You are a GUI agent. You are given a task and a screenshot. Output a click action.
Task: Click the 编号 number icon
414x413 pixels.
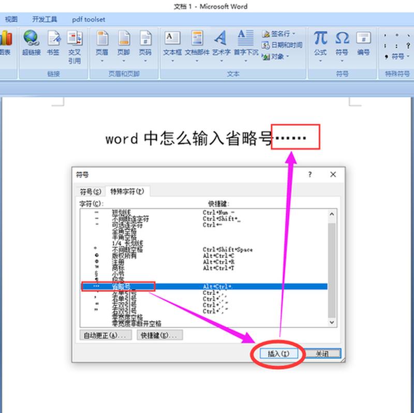tap(364, 38)
